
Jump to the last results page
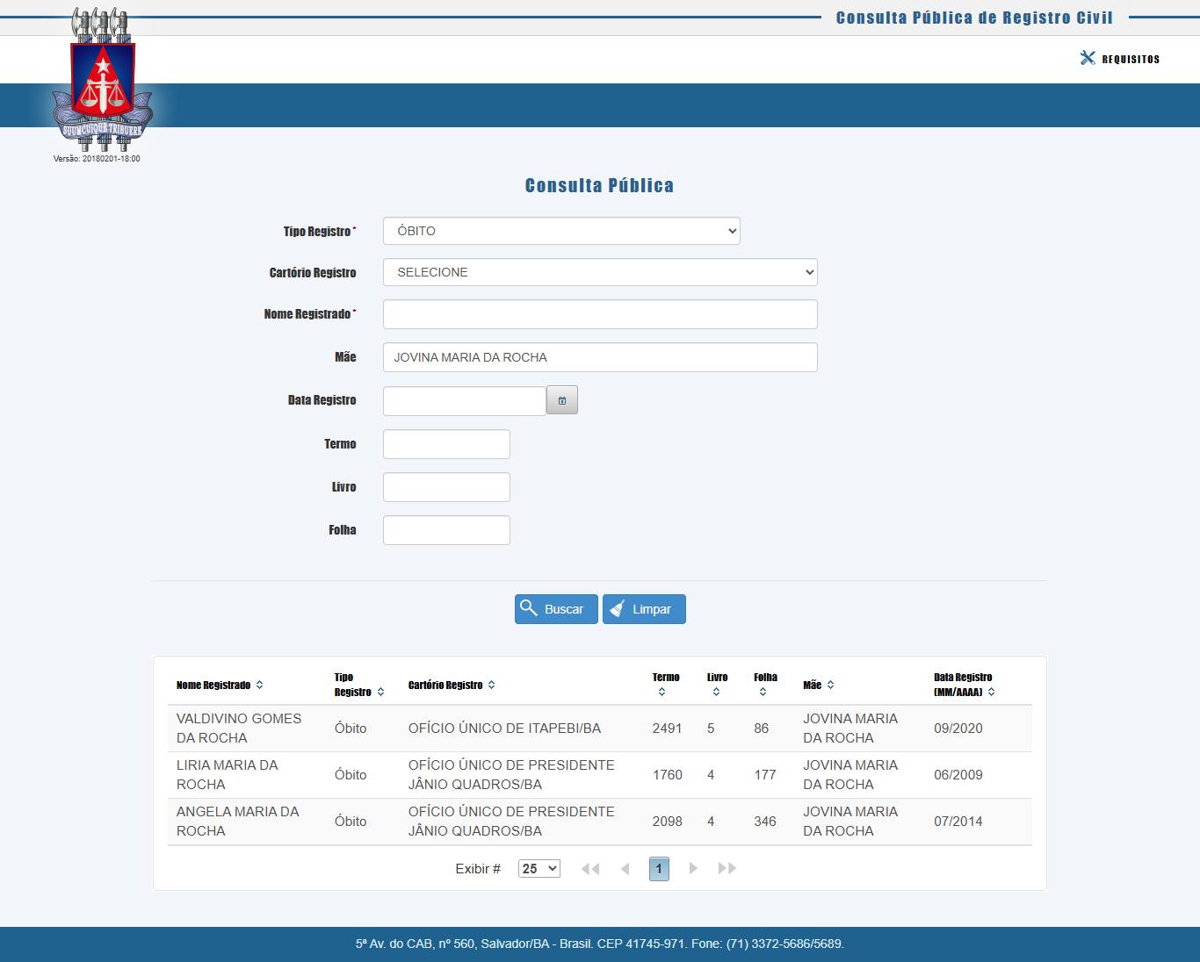727,868
